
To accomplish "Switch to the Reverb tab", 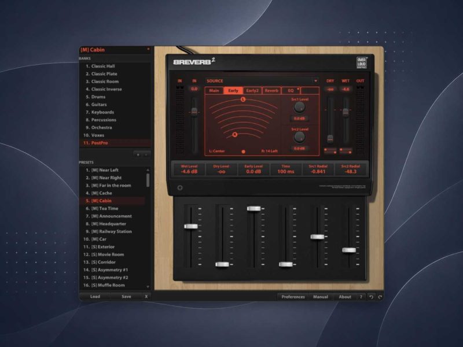I will click(x=271, y=91).
